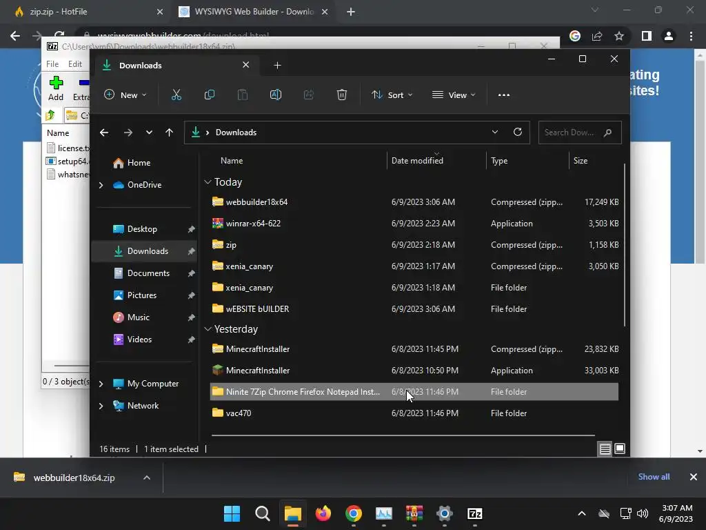Select Desktop in navigation pane
This screenshot has height=530, width=706.
[145, 229]
